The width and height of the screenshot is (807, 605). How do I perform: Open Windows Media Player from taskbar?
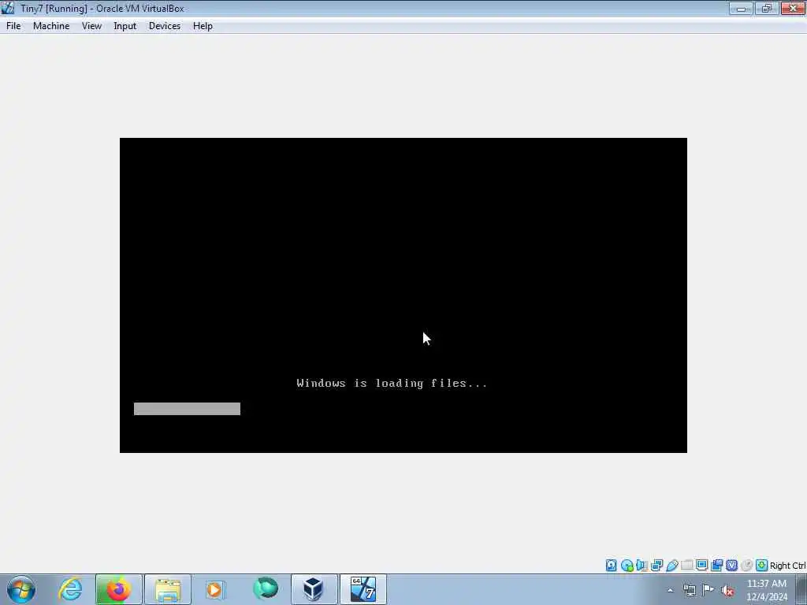point(215,589)
